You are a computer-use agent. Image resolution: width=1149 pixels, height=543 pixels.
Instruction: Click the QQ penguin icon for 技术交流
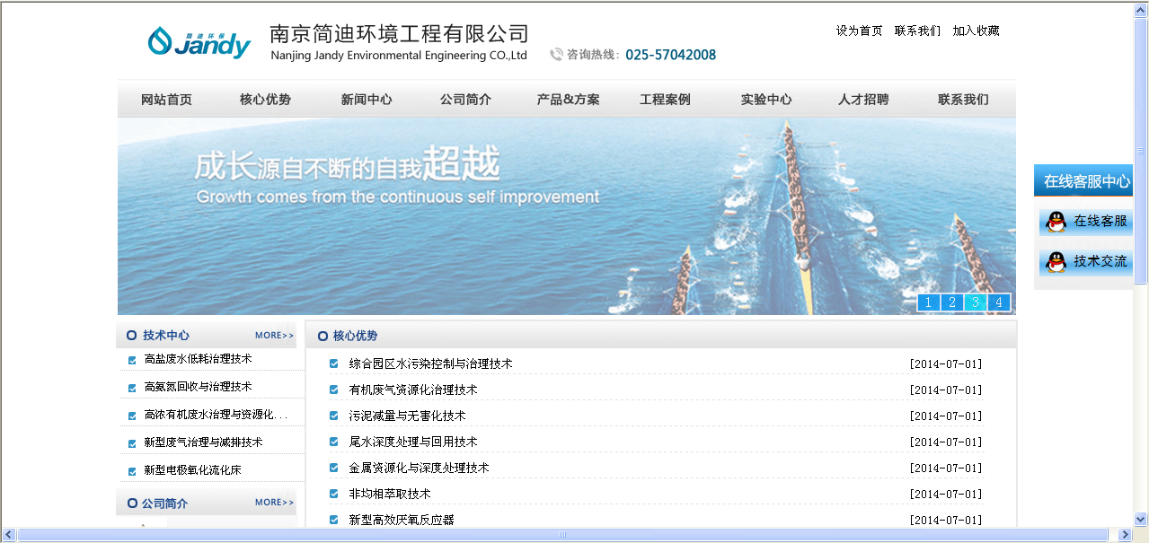click(1056, 262)
